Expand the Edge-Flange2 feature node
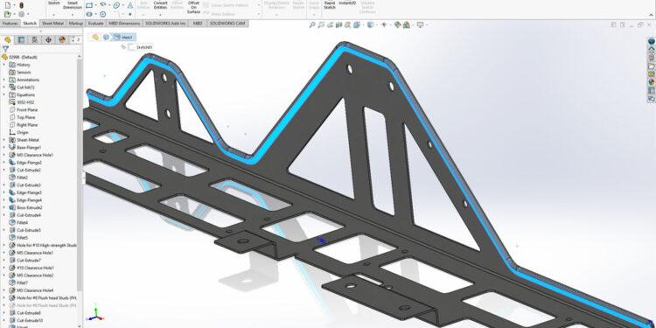This screenshot has width=656, height=328. (x=4, y=163)
